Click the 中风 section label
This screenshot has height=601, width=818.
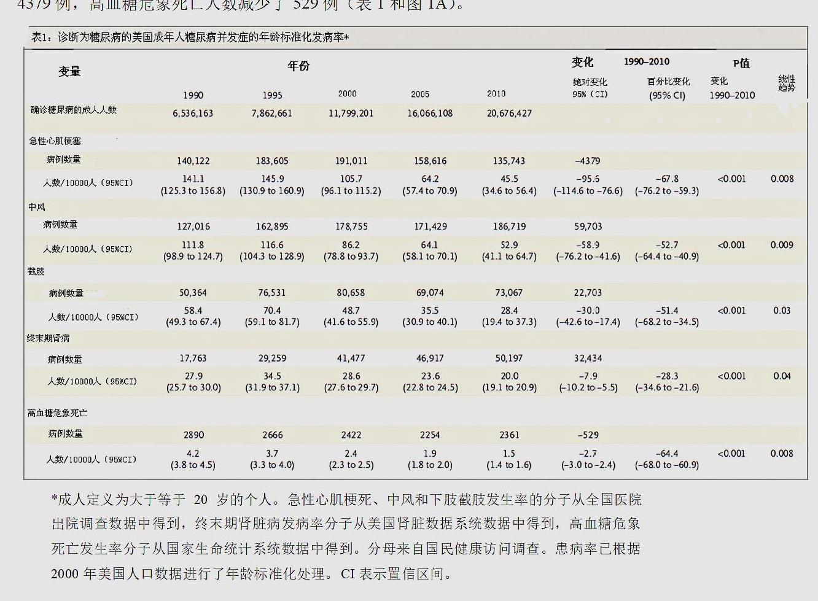point(36,207)
